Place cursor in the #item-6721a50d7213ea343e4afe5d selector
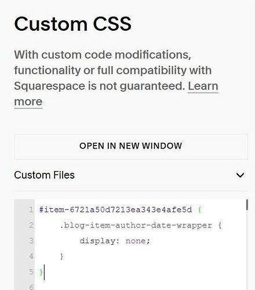 [x=115, y=210]
